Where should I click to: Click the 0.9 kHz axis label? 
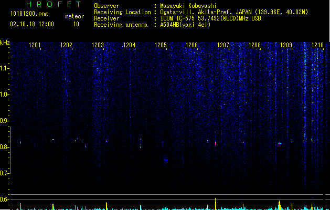pyautogui.click(x=4, y=121)
